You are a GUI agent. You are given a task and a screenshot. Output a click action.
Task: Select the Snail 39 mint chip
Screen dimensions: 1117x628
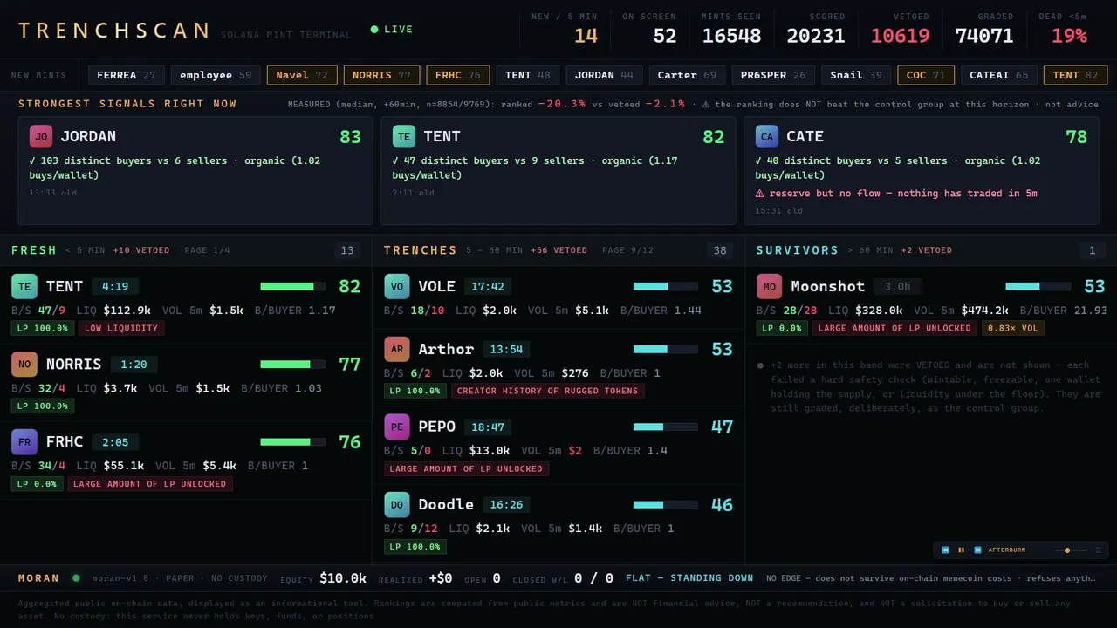[x=856, y=75]
